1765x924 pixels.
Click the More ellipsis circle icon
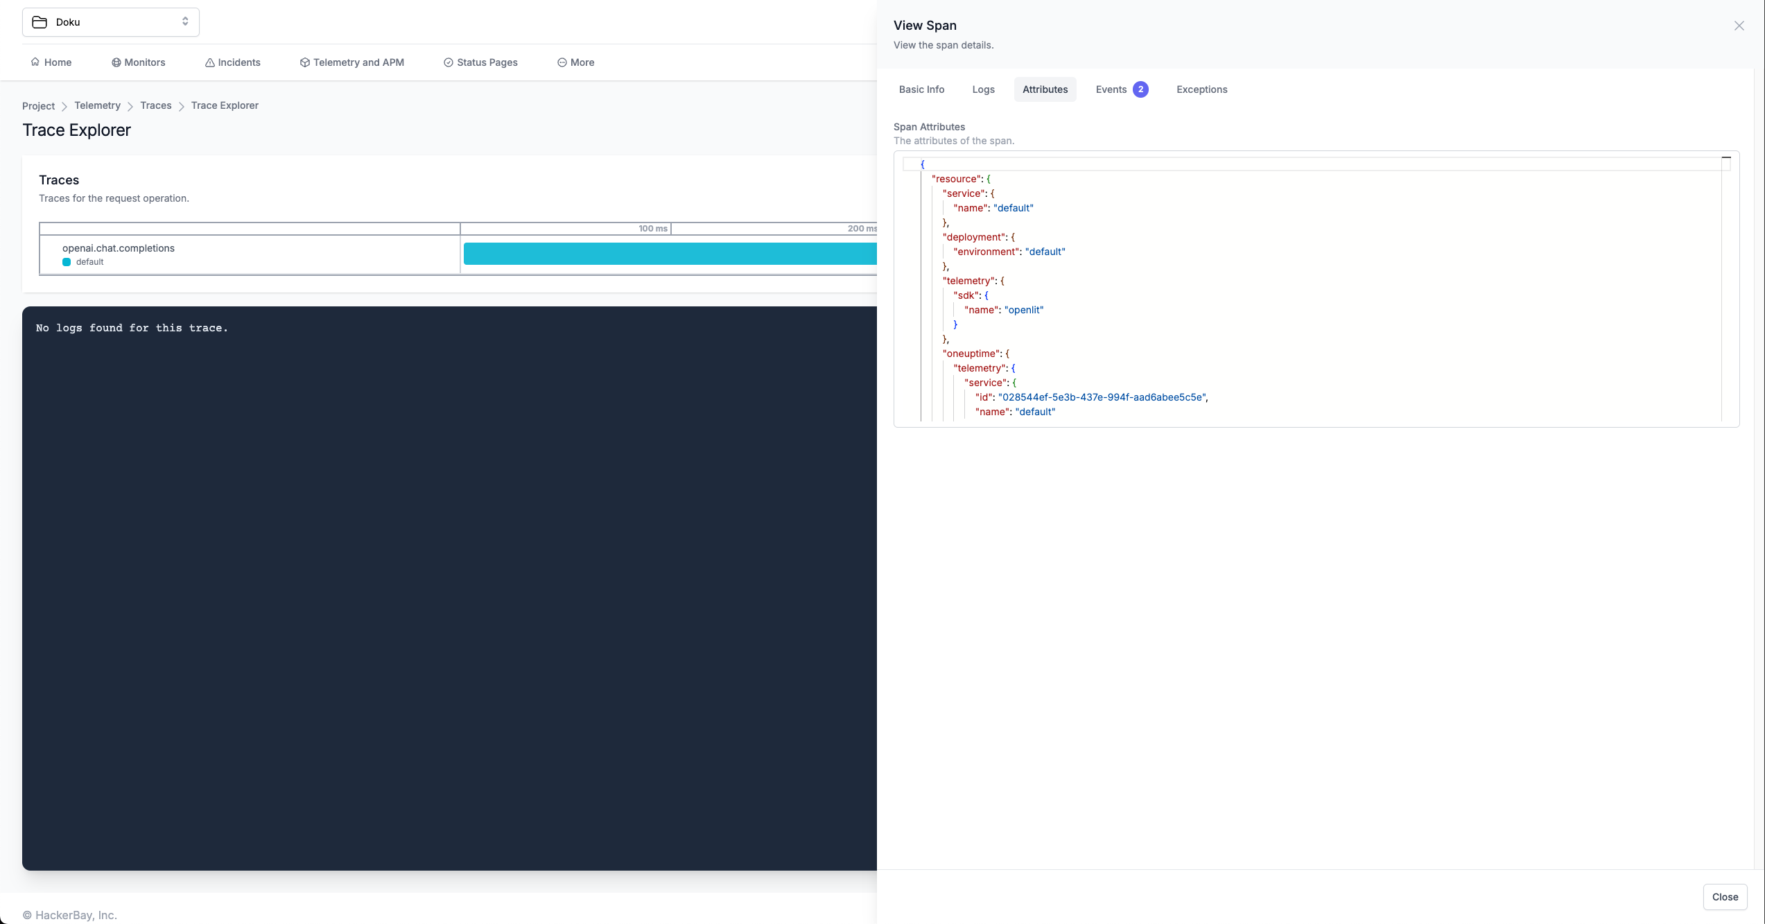point(562,62)
